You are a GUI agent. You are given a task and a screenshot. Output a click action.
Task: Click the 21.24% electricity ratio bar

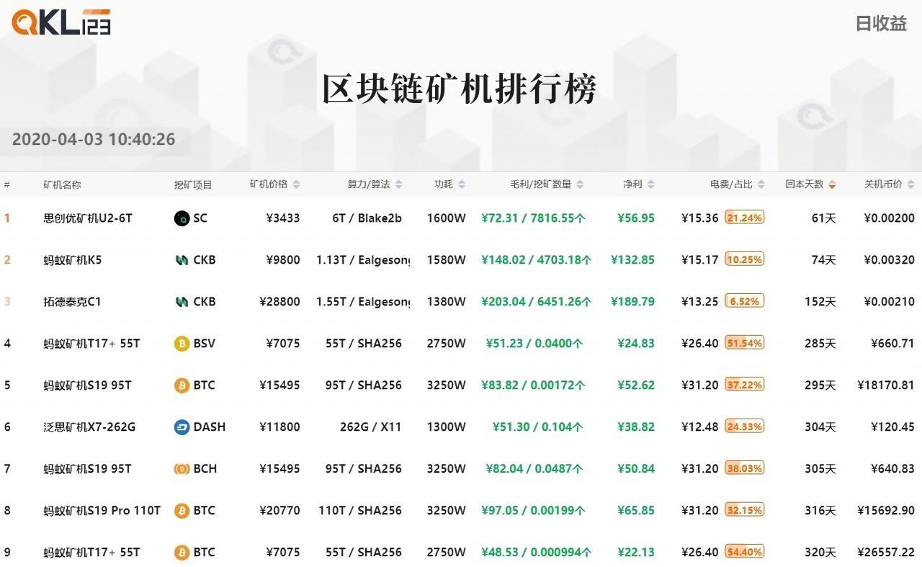pos(744,218)
